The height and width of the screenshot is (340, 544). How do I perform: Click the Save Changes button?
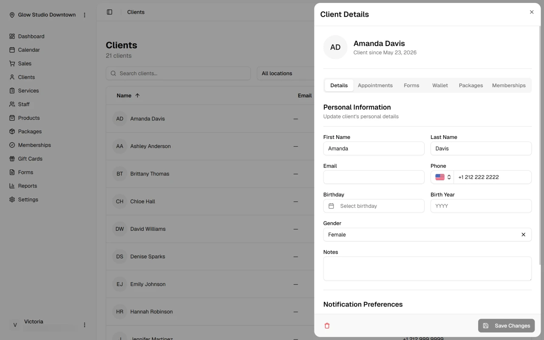click(506, 326)
